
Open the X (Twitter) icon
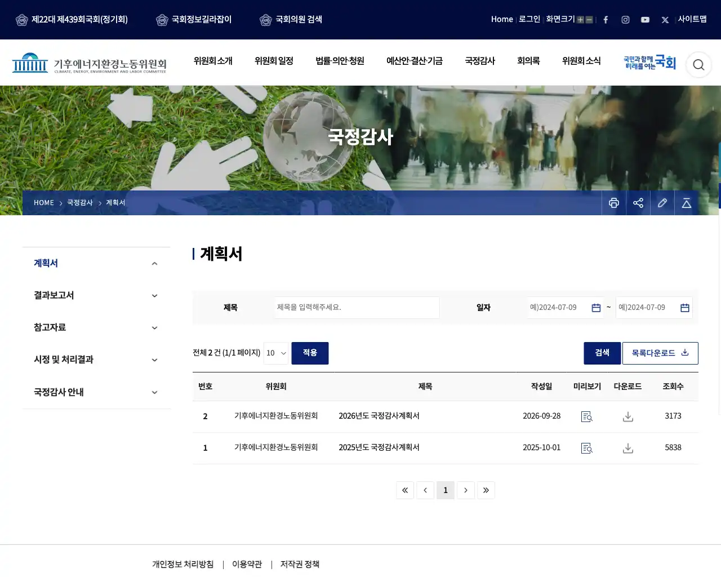click(x=665, y=20)
